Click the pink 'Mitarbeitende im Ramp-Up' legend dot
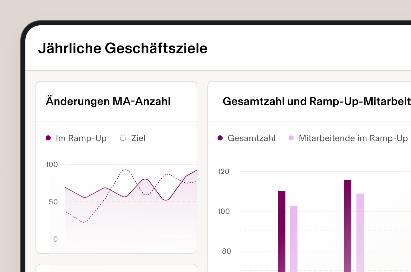Screen dimensions: 411x272 [x=290, y=138]
